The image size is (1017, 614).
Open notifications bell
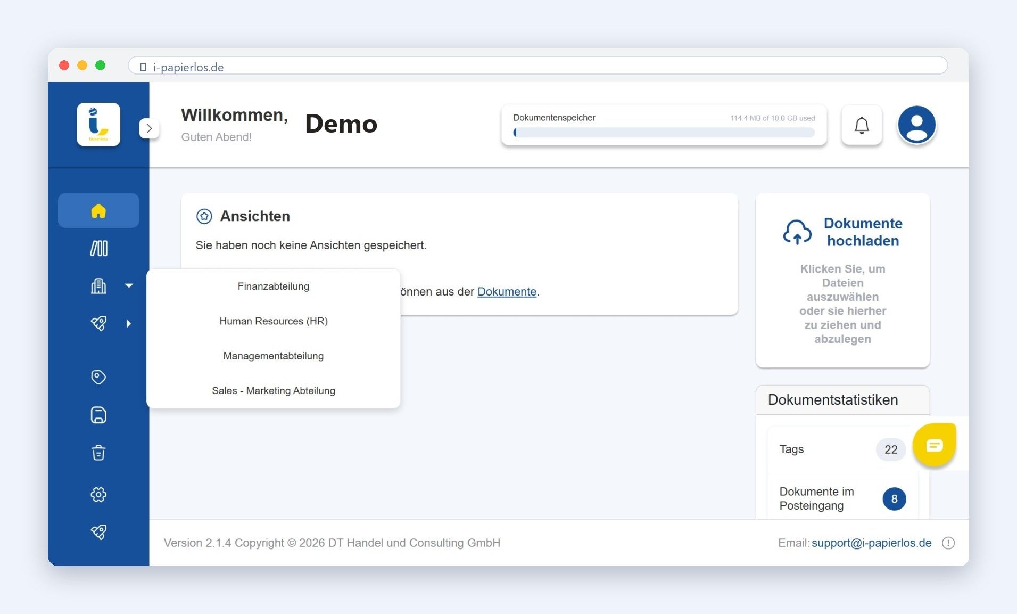tap(862, 125)
